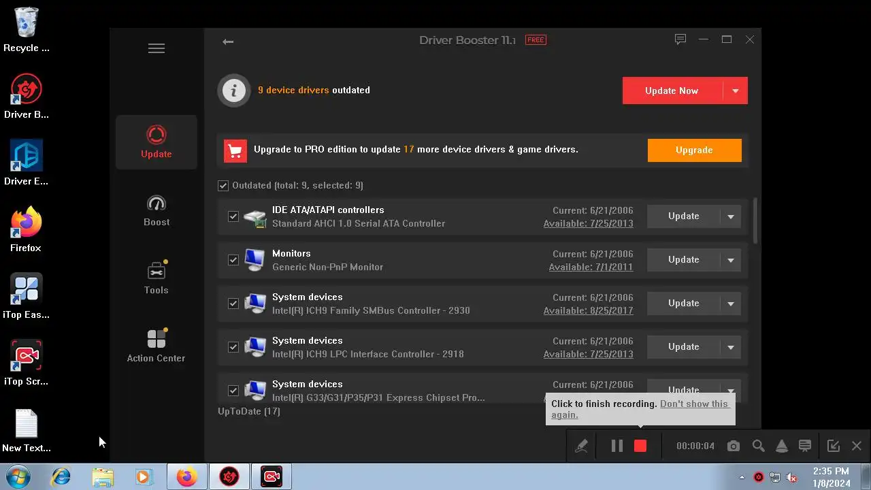Open the Action Center sidebar tab
The image size is (871, 490).
click(x=157, y=346)
